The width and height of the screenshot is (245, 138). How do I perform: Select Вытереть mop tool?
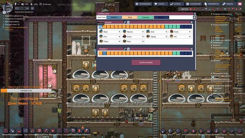pos(209,131)
